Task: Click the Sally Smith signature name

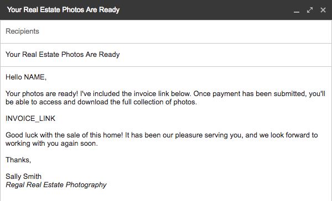Action: pos(23,177)
